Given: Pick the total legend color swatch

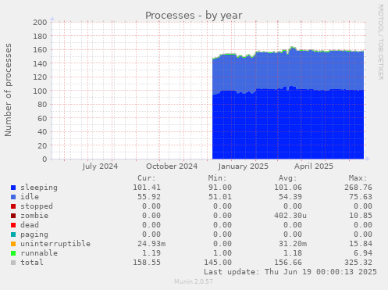Looking at the screenshot, I should (x=13, y=263).
